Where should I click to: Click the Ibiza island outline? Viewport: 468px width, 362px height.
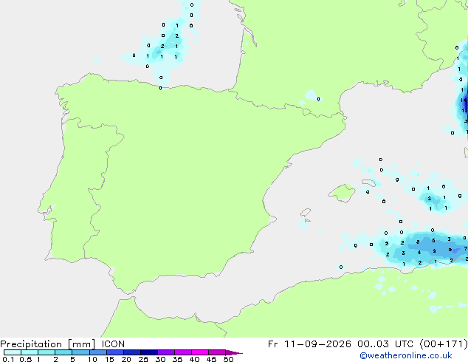[x=306, y=213]
